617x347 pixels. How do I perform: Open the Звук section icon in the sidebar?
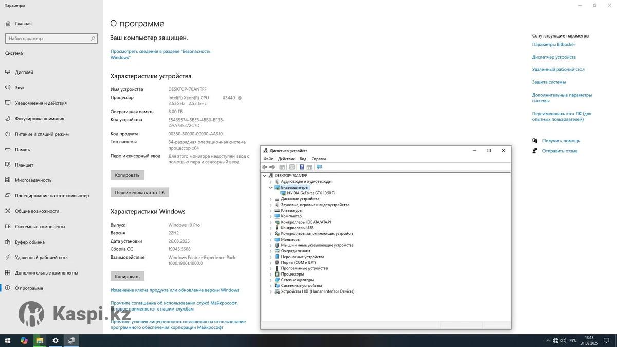pyautogui.click(x=8, y=88)
